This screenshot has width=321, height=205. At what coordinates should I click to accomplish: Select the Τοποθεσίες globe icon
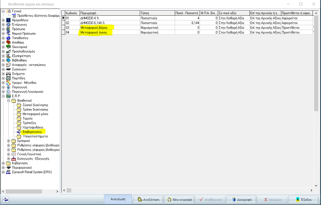(x=8, y=38)
